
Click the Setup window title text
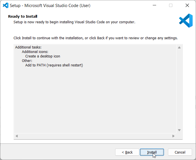coord(50,6)
